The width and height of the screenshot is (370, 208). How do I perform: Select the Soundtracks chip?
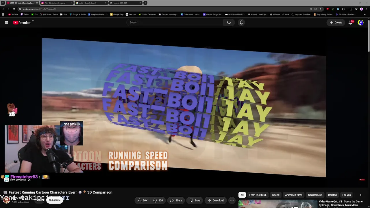(315, 195)
